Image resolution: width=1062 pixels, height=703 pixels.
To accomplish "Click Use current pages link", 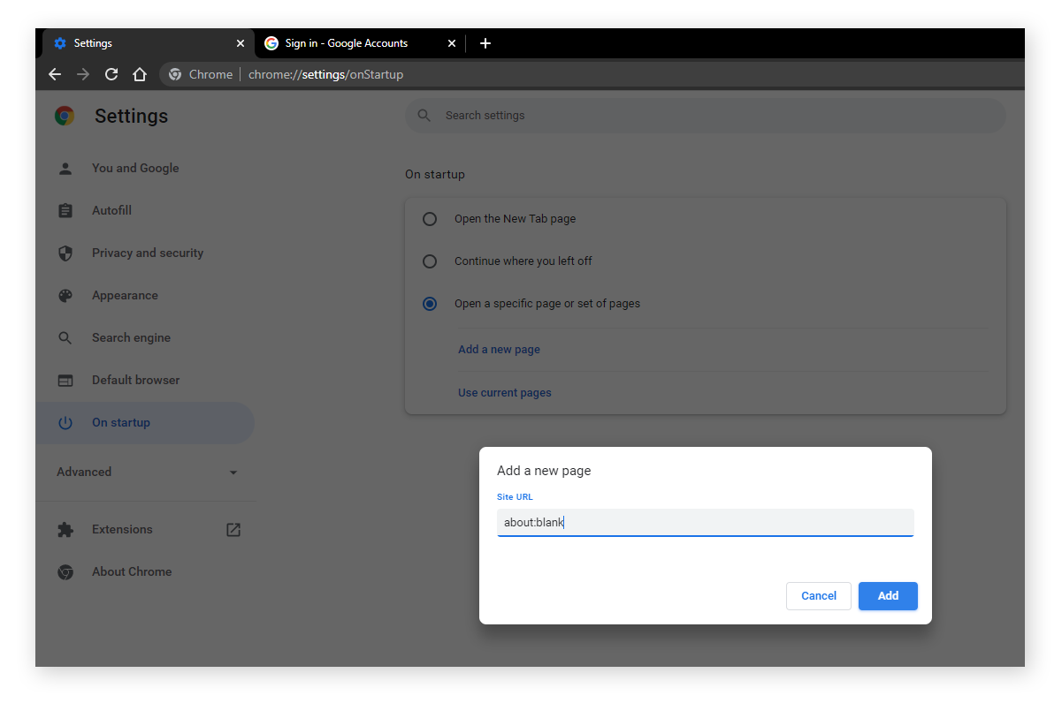I will pos(504,393).
